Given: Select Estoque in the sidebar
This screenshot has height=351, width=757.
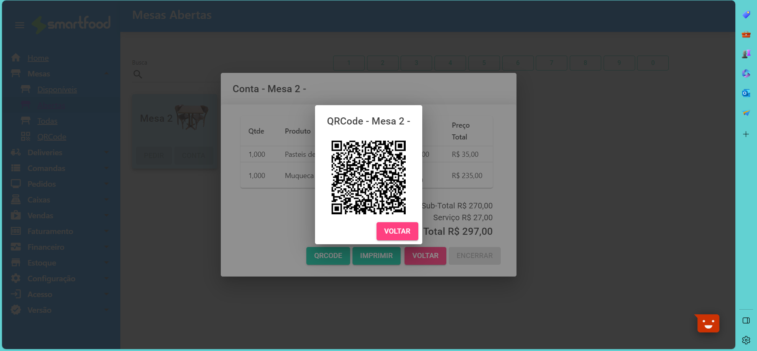Looking at the screenshot, I should click(41, 263).
